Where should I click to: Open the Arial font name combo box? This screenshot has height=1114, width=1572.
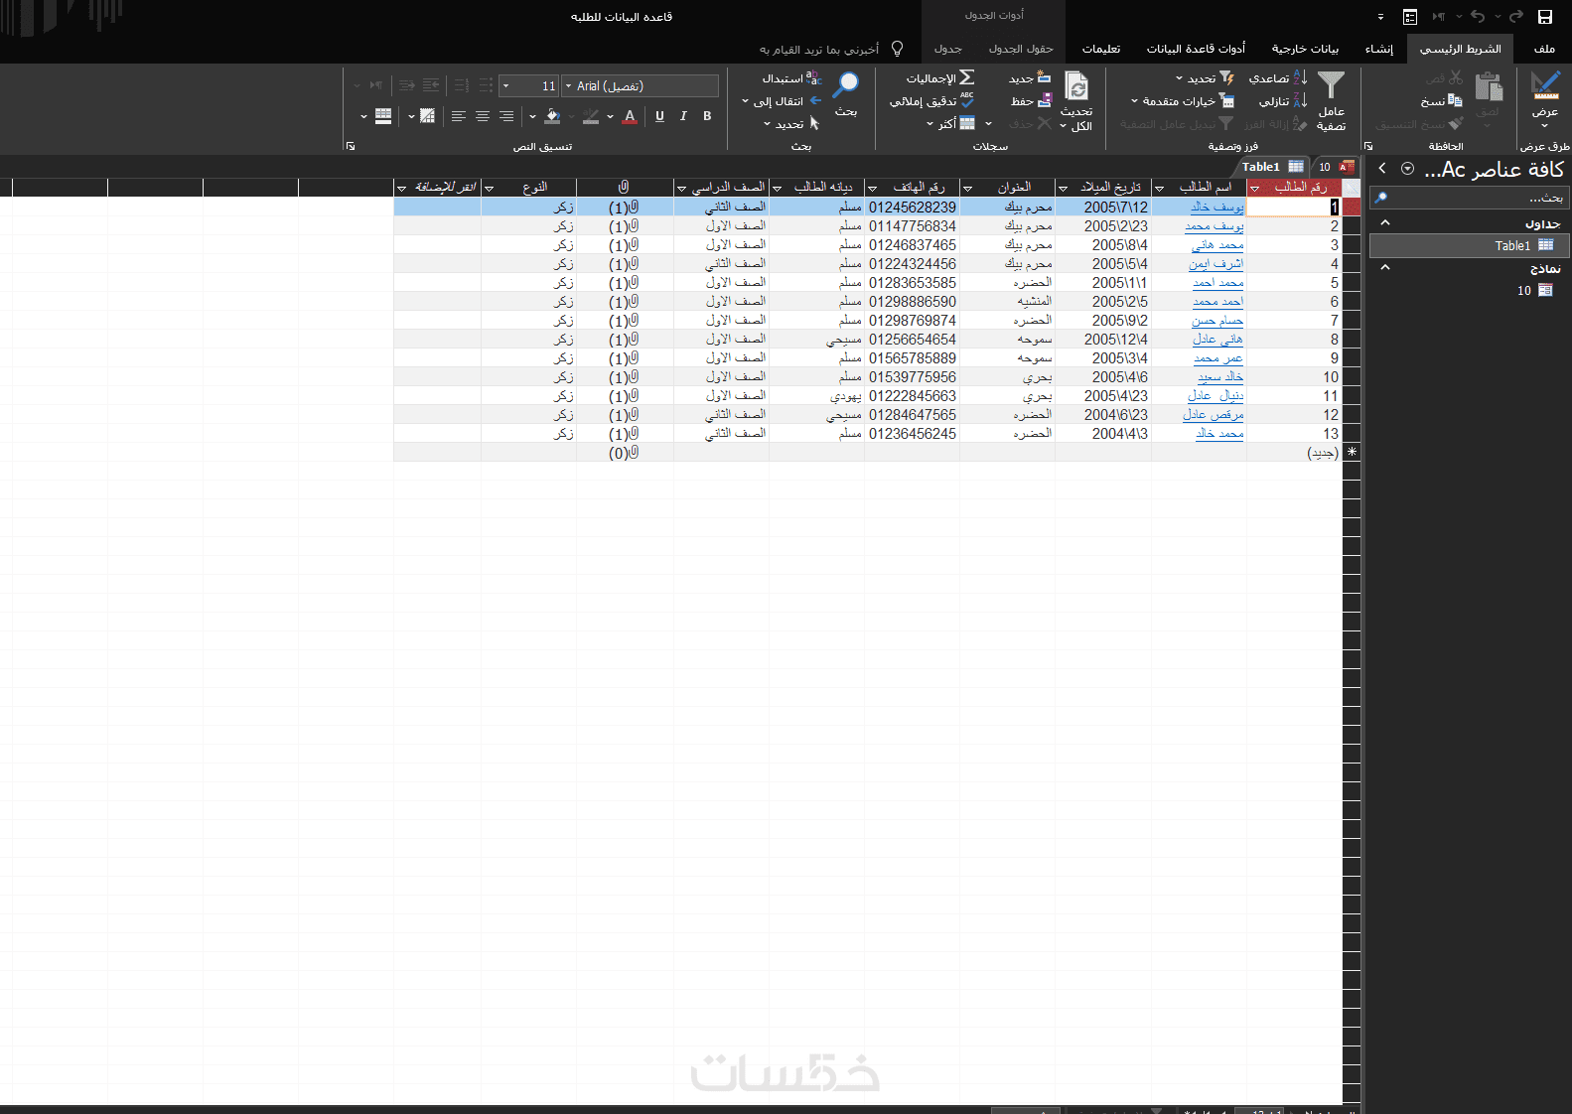640,86
